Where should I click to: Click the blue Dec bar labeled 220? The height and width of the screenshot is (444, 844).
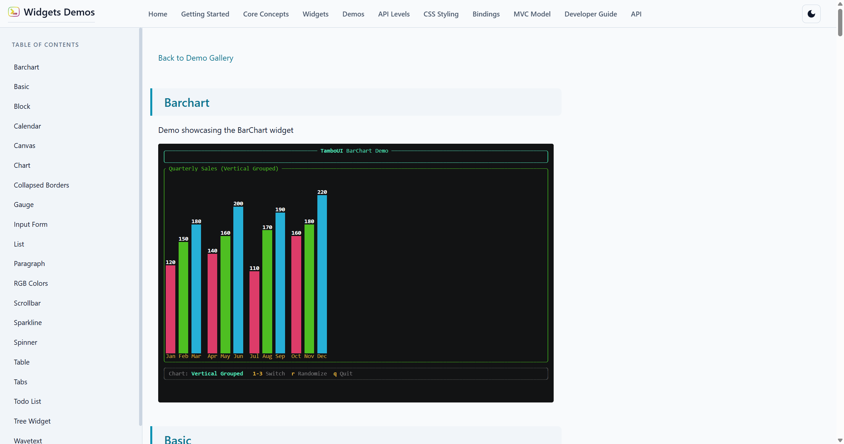(x=322, y=274)
